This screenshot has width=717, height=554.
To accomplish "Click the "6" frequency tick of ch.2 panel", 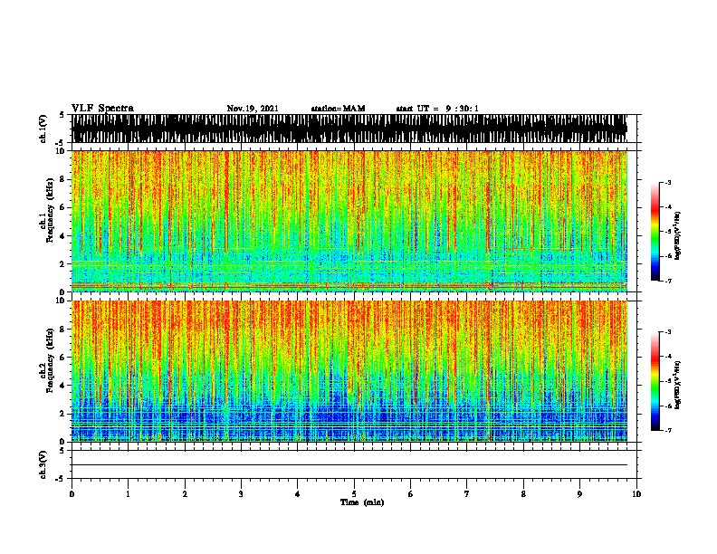I will pyautogui.click(x=62, y=358).
